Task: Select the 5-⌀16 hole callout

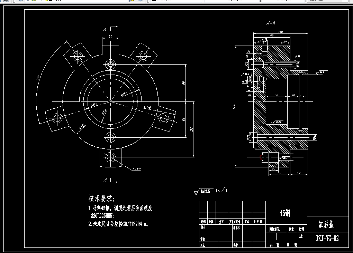Action: point(137,169)
